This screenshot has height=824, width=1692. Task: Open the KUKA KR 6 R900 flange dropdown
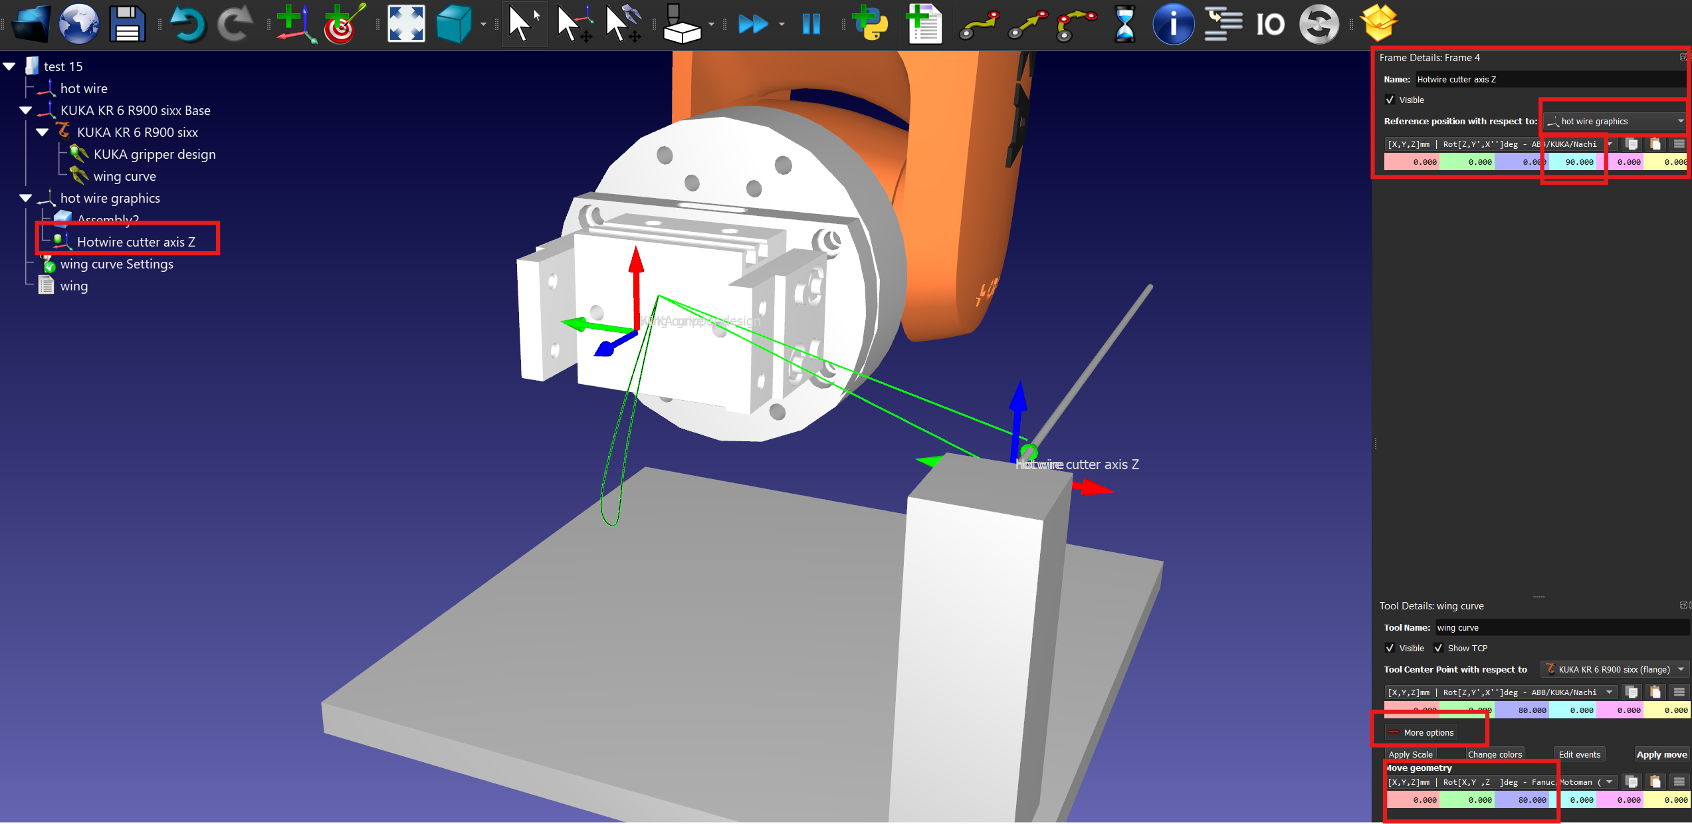click(1614, 669)
